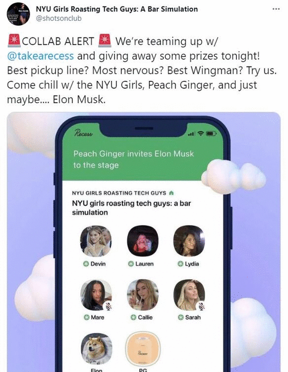Select Devin's profile avatar

96,241
